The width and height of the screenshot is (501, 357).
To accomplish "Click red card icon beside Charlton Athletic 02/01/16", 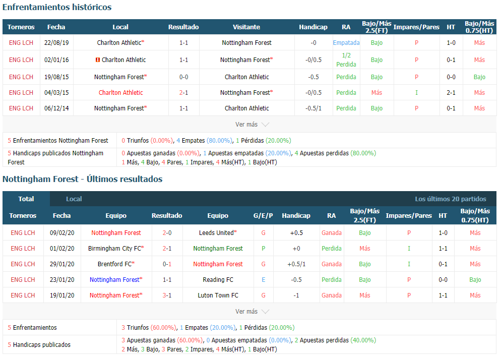I will [98, 60].
